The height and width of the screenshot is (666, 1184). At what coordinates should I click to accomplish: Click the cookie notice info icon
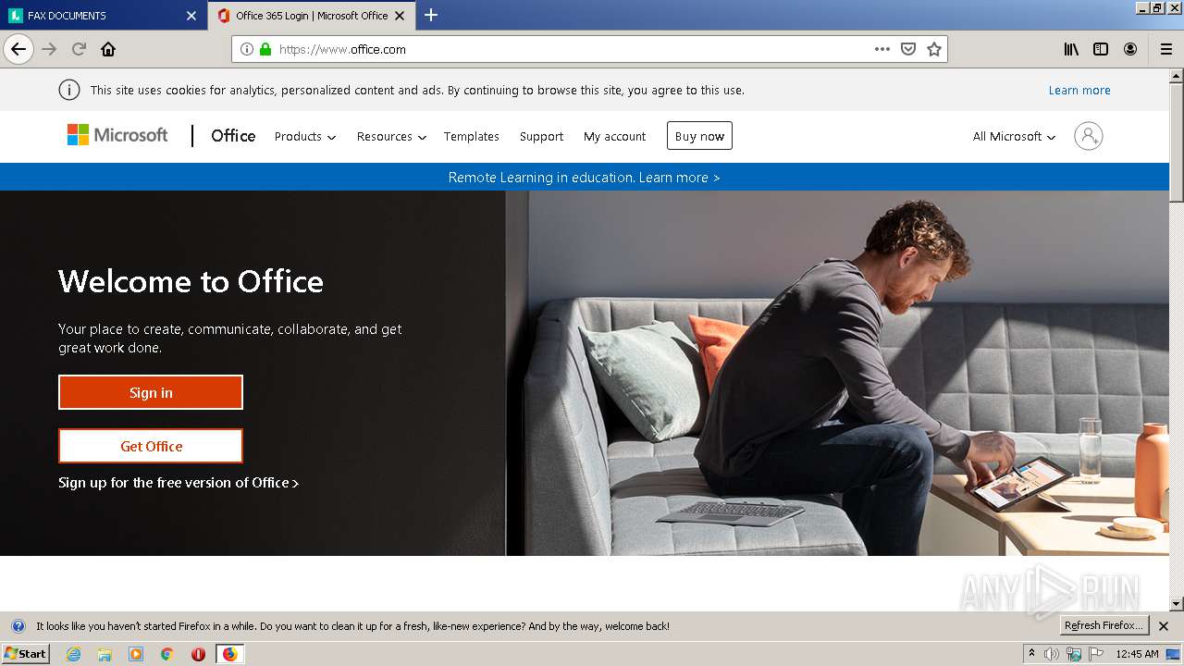click(68, 90)
